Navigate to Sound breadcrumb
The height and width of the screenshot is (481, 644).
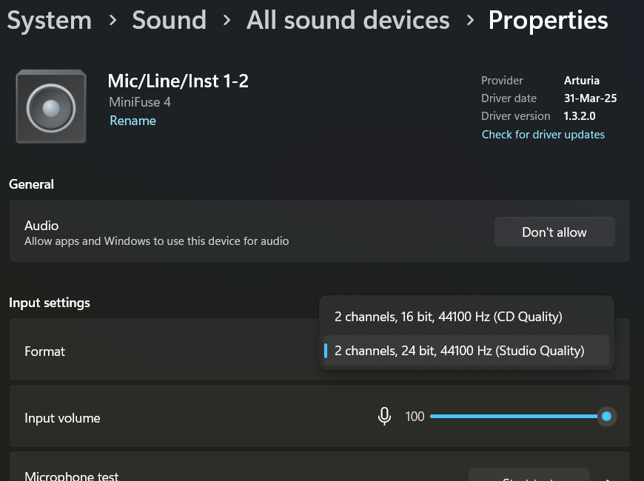point(170,20)
